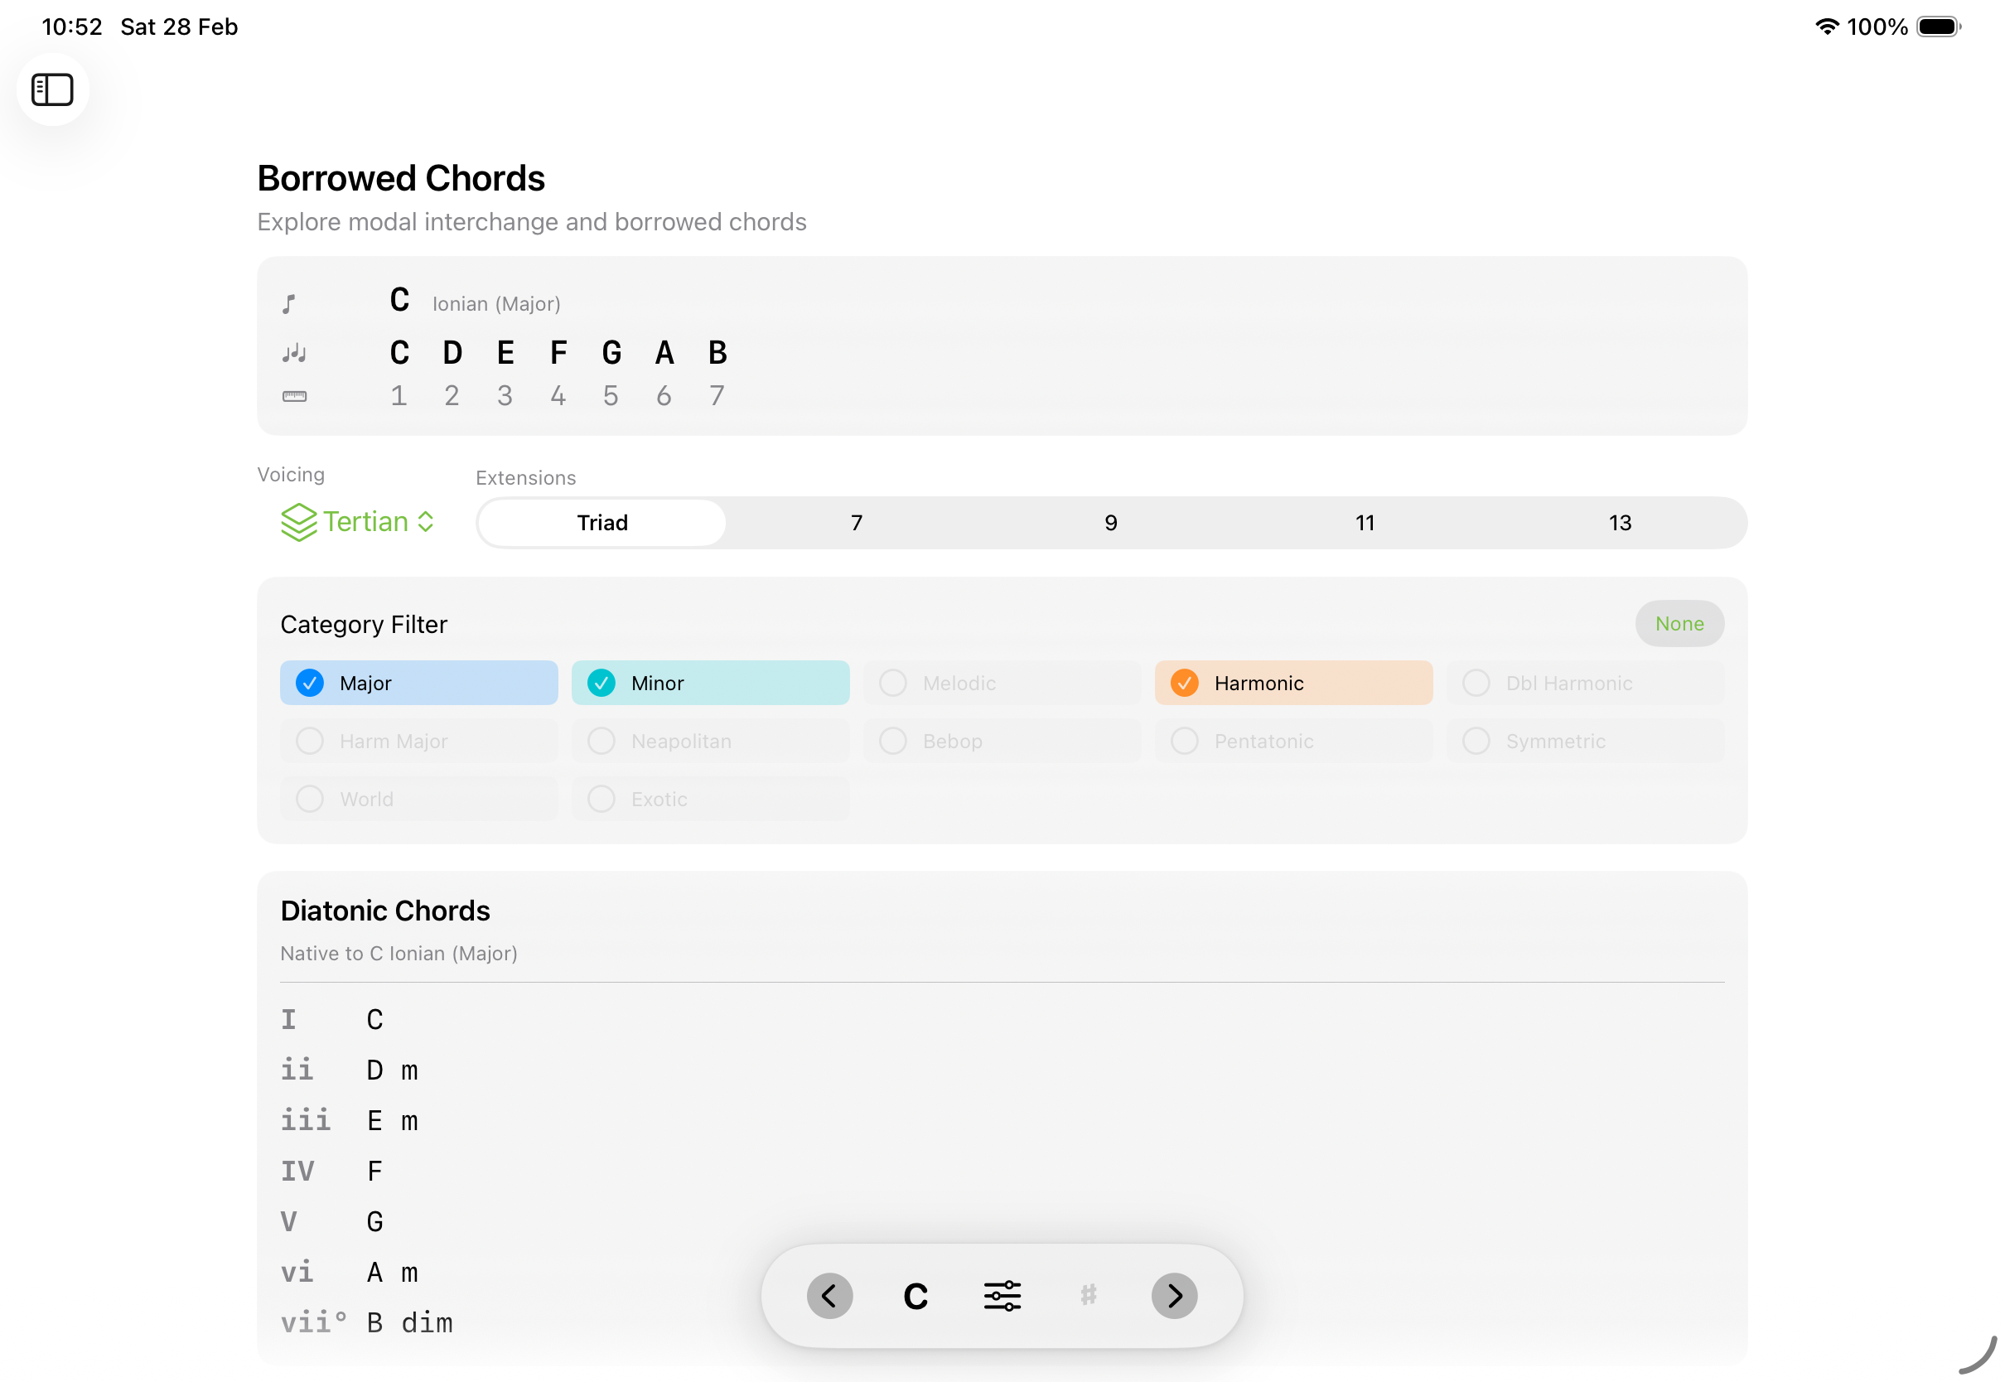Select the B dim diatonic chord
The image size is (2005, 1382).
tap(408, 1322)
